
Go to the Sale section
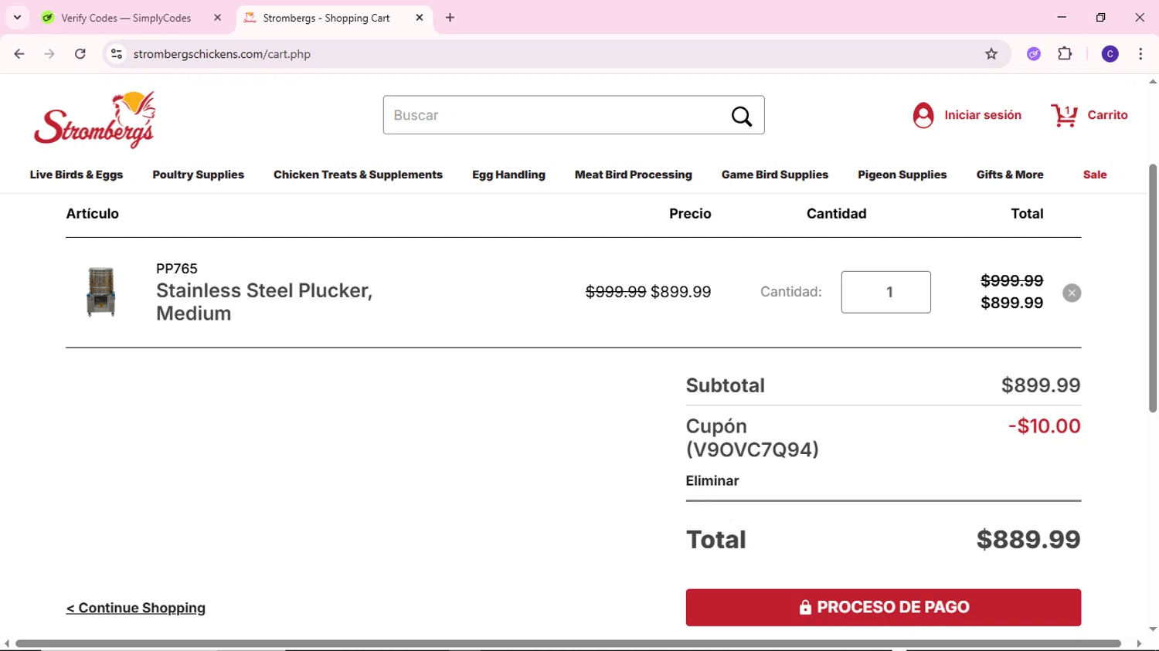(x=1095, y=175)
